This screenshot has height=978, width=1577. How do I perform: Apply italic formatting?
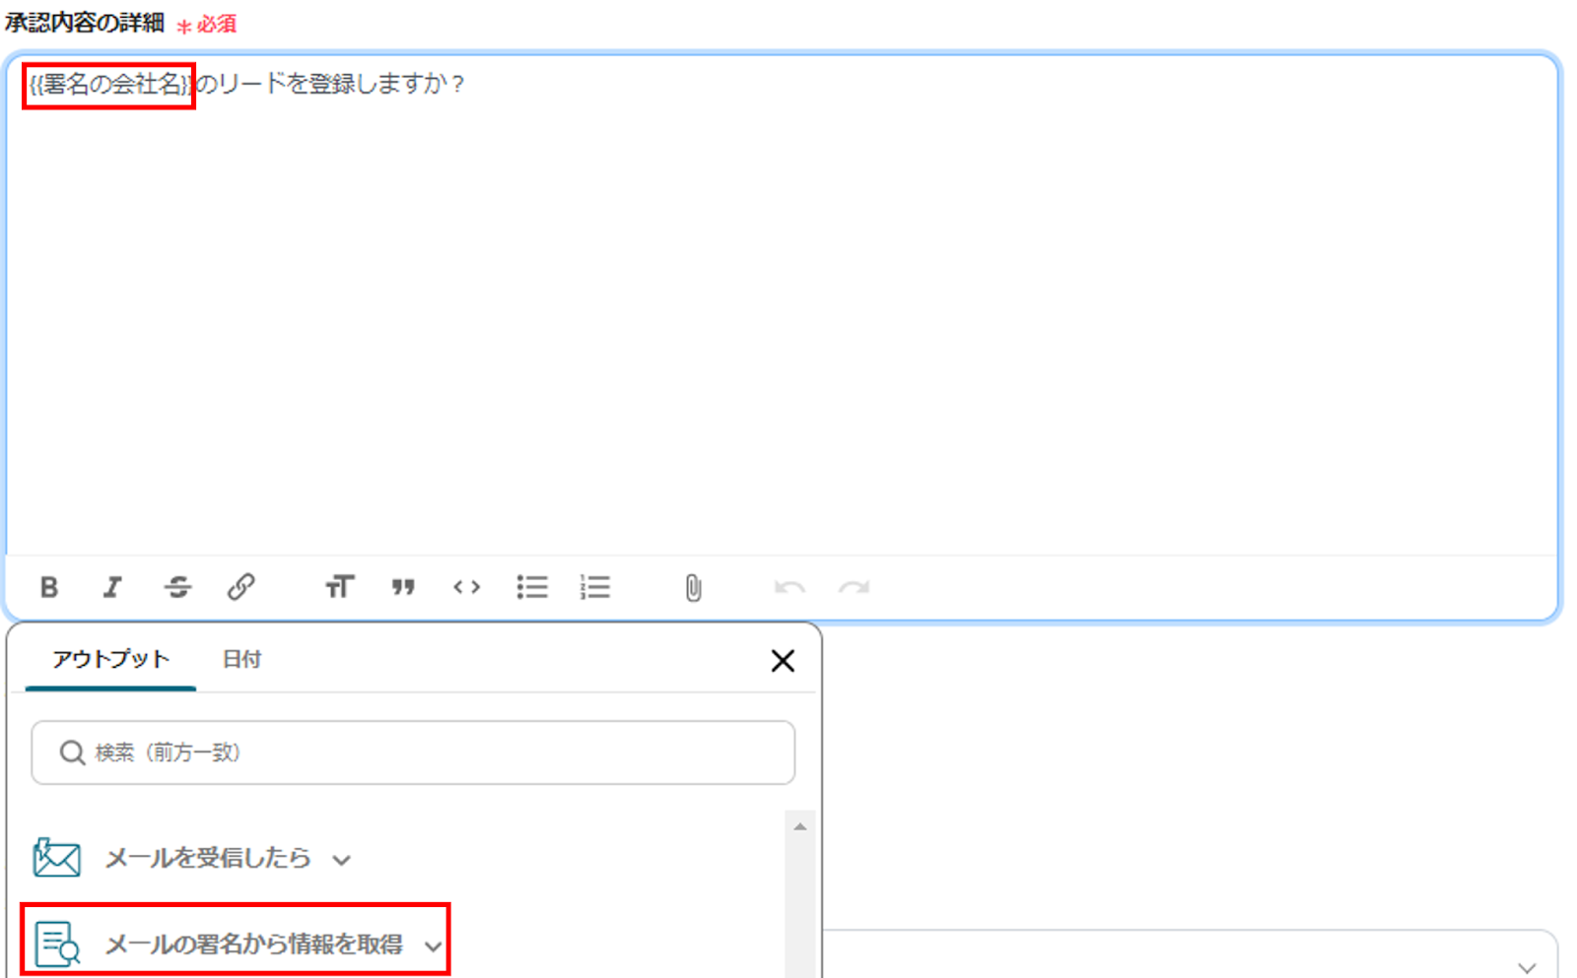tap(112, 588)
